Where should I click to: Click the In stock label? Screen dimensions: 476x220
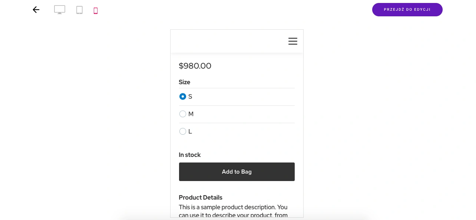189,155
